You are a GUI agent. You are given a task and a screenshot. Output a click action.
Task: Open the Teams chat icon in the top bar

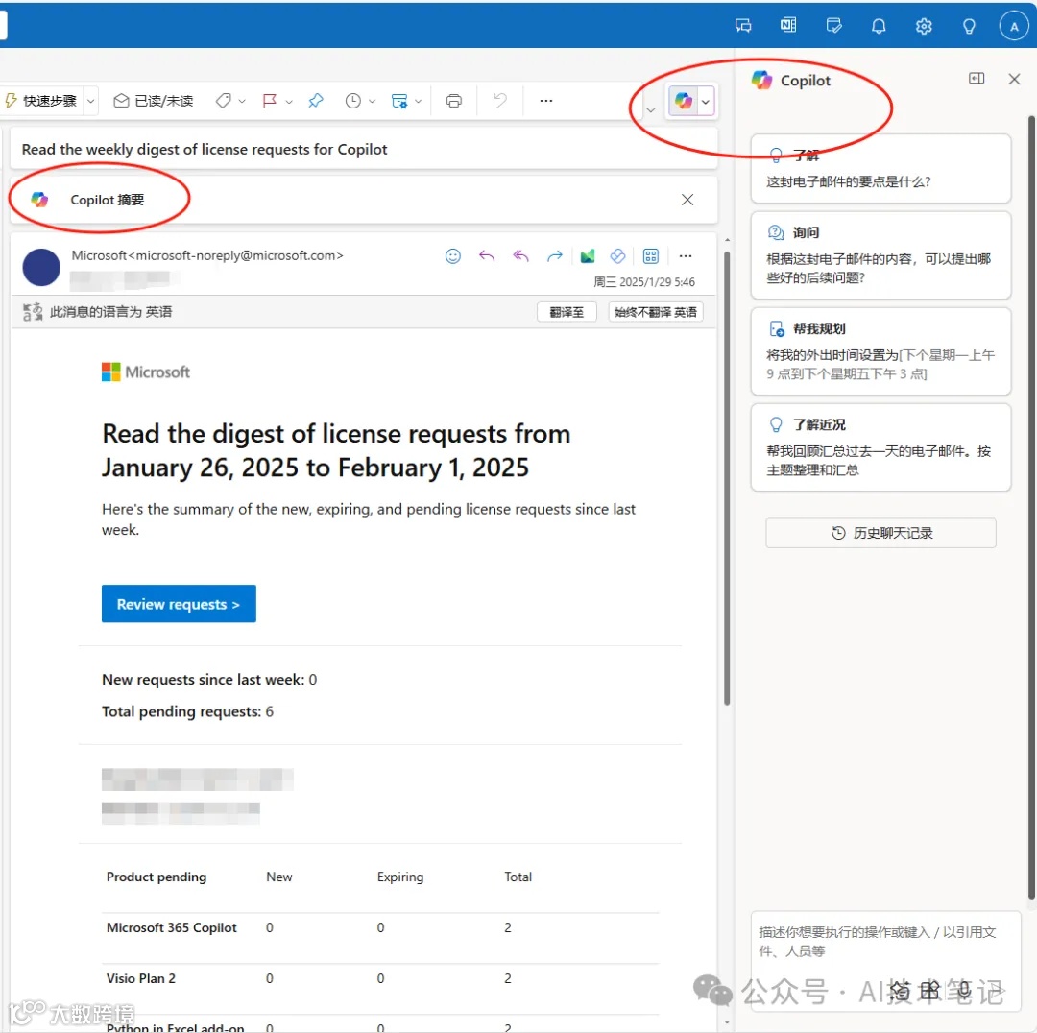(743, 26)
